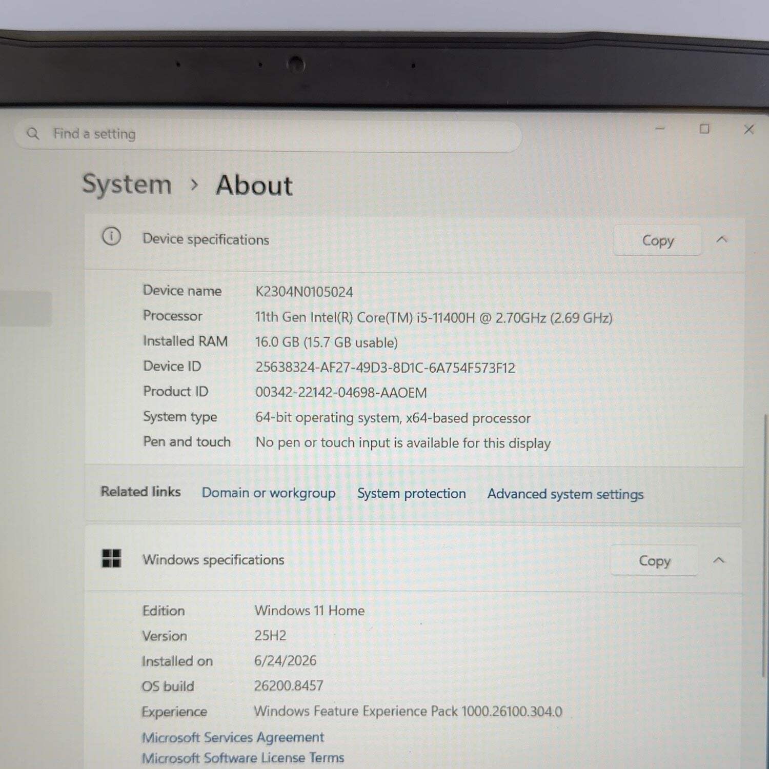Select Device ID value 25638324-AF27-49D3-8D1C-6A754F573F12
Screen dimensions: 769x769
pos(385,368)
